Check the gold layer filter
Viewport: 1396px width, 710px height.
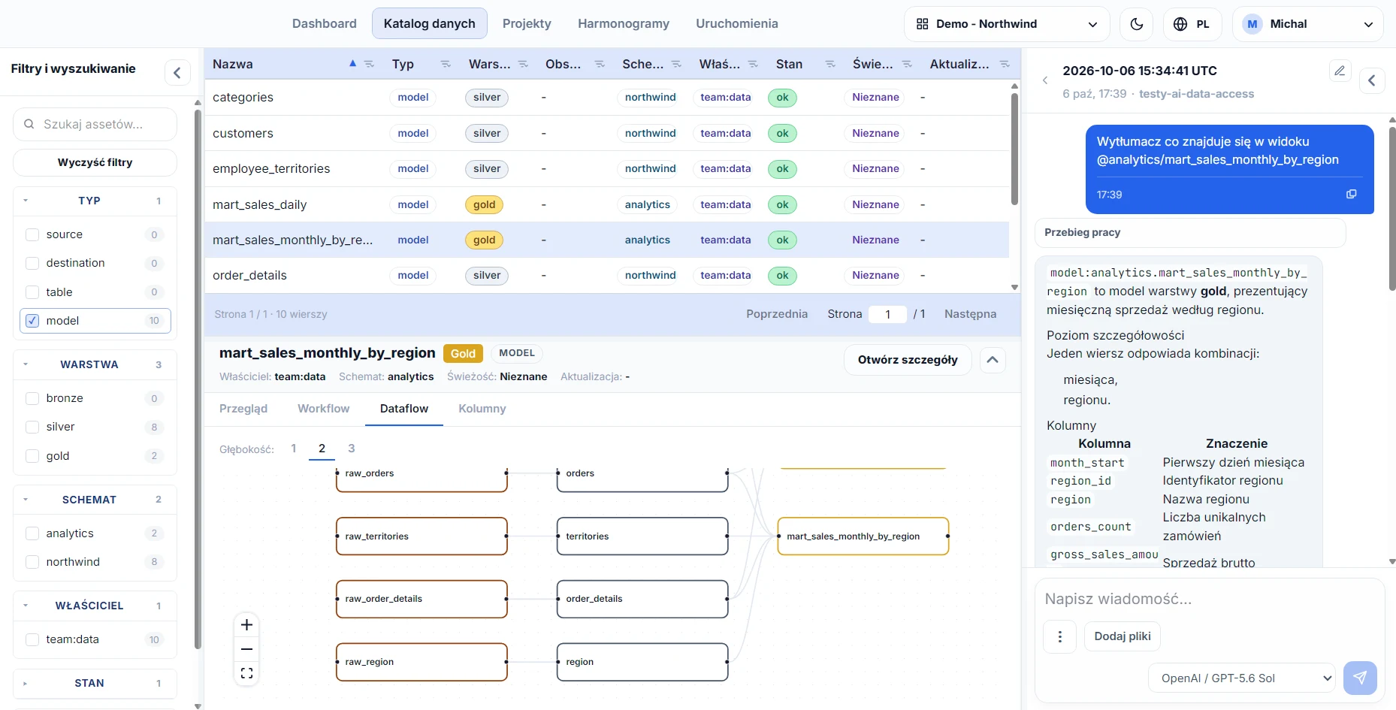pyautogui.click(x=32, y=456)
